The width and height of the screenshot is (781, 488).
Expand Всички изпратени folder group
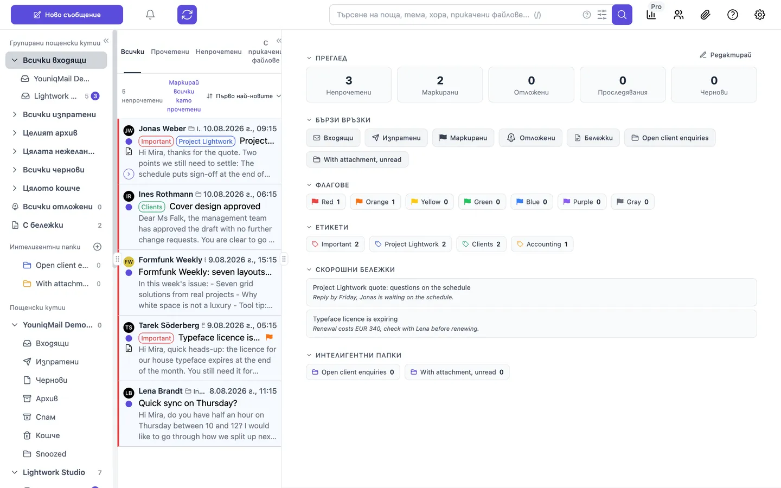point(15,114)
